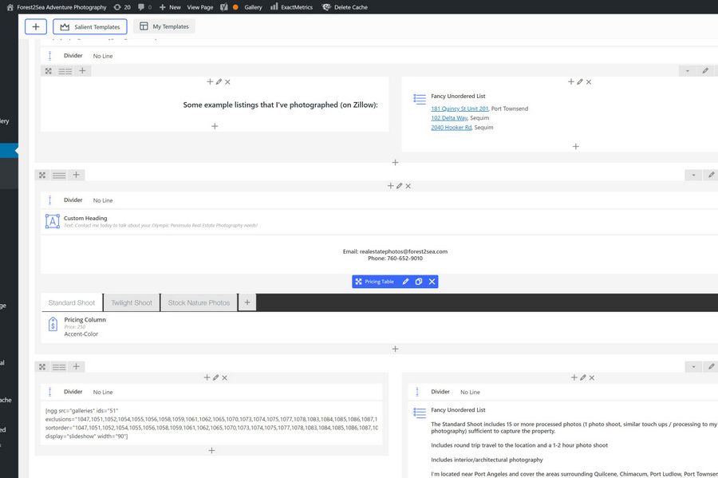Select the ngg galleries shortcode text block

pyautogui.click(x=211, y=423)
